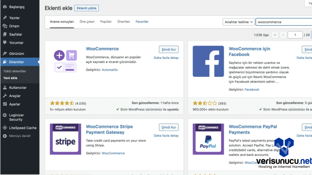Click the 900.000+ etkin kurulum text
This screenshot has width=312, height=175.
pos(211,109)
